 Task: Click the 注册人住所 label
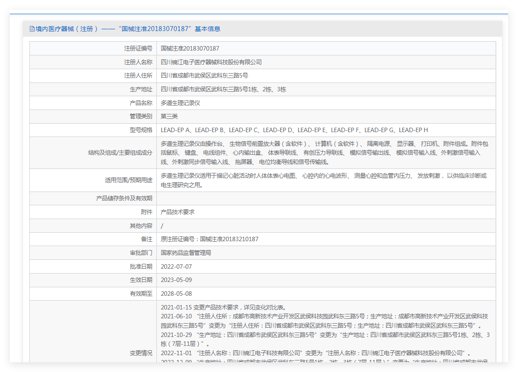tap(138, 76)
